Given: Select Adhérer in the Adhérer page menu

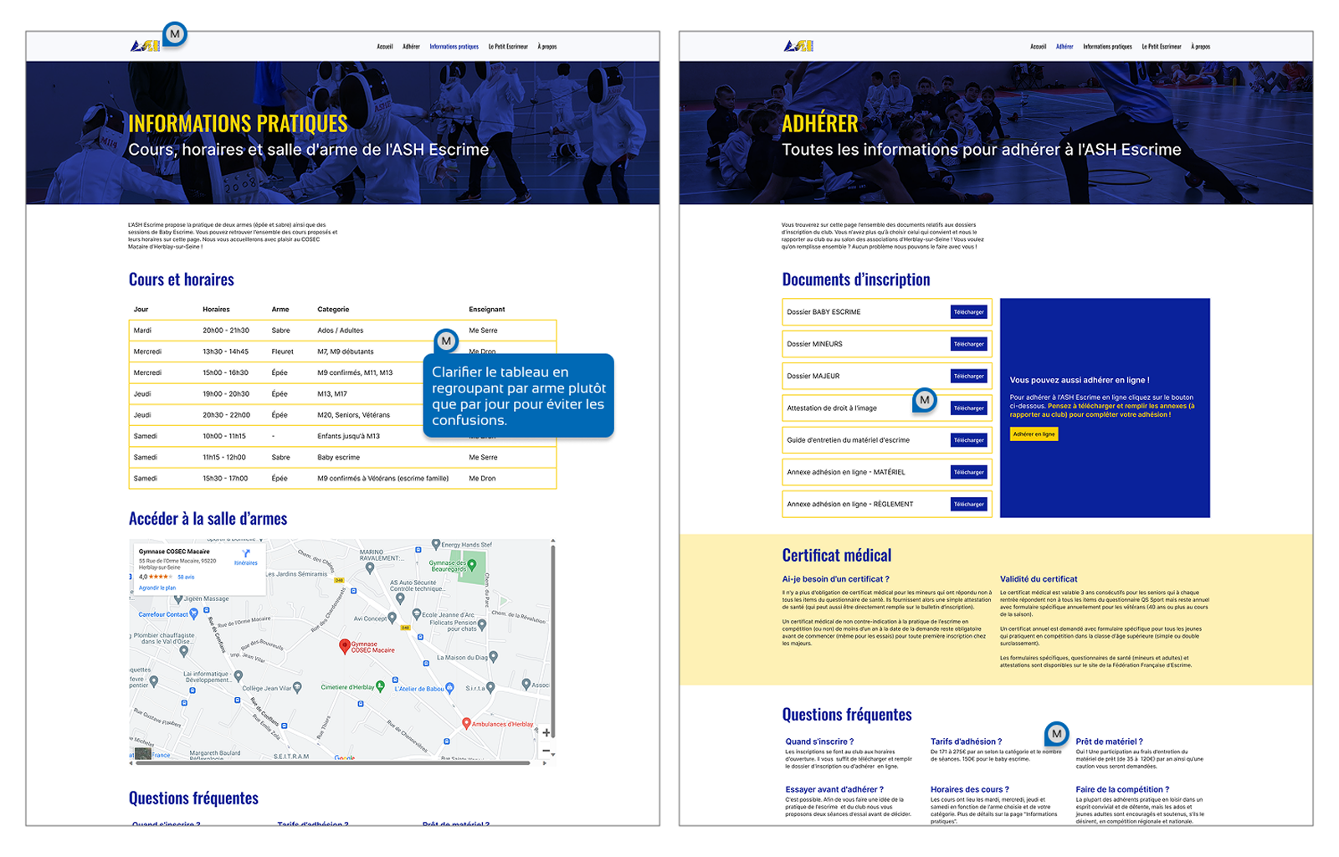Looking at the screenshot, I should coord(1065,47).
